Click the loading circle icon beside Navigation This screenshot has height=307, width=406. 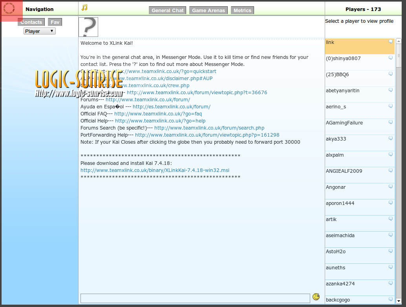click(x=9, y=8)
